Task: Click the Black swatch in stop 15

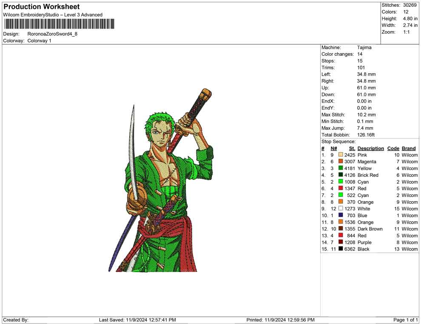Action: [x=341, y=249]
